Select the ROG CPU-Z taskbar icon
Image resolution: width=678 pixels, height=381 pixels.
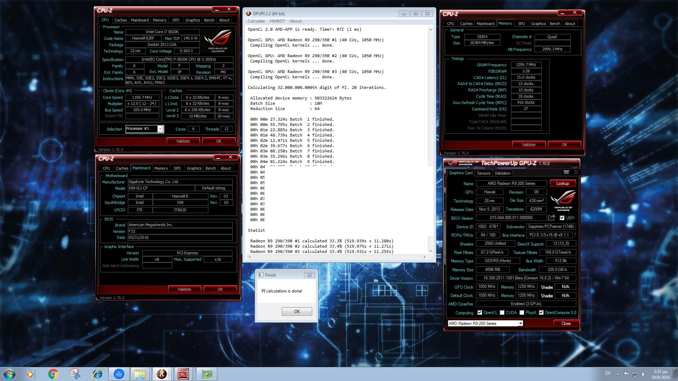(x=183, y=374)
